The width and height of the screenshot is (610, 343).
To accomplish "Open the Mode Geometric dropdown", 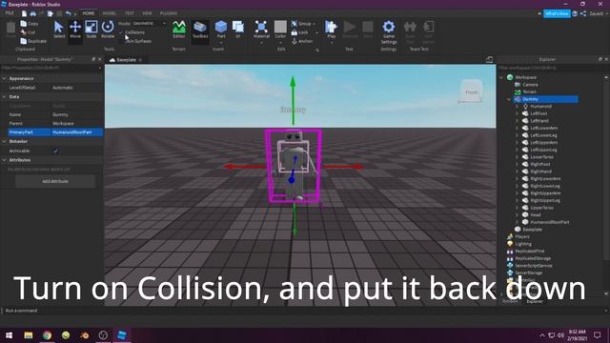I will pos(149,23).
